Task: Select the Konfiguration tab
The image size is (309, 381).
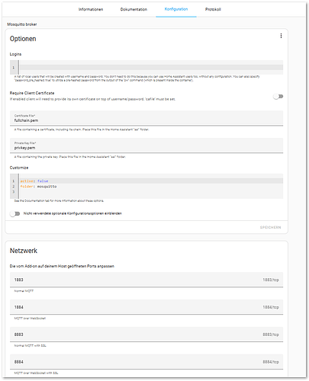Action: [176, 9]
